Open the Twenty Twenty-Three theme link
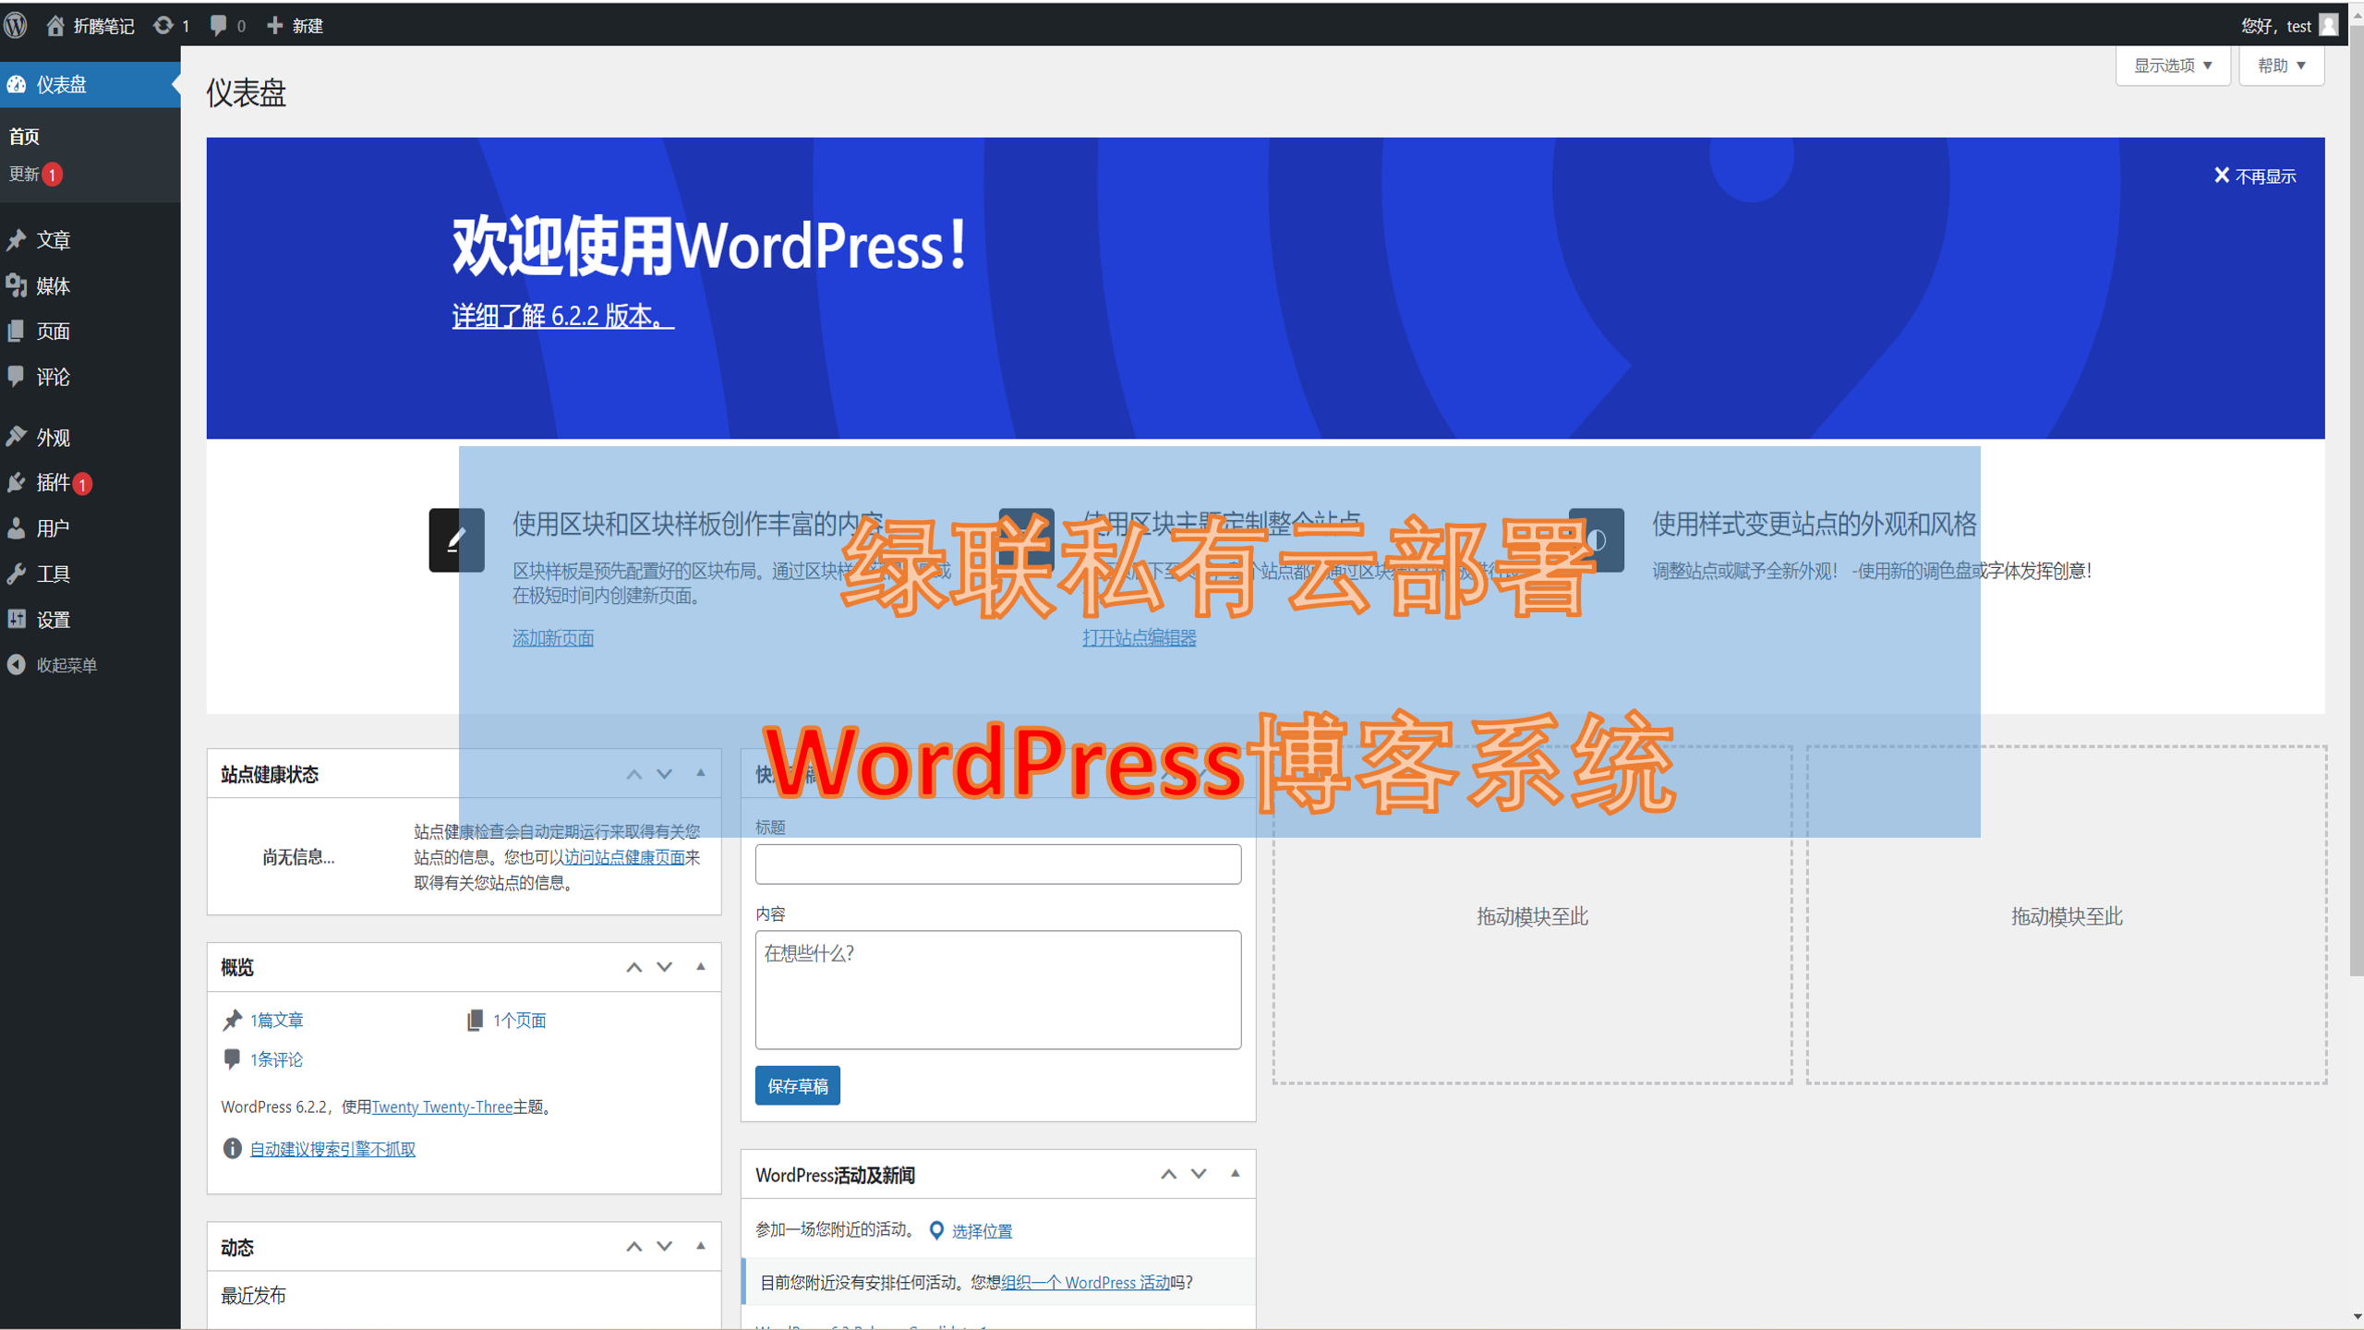2364x1330 pixels. coord(442,1106)
